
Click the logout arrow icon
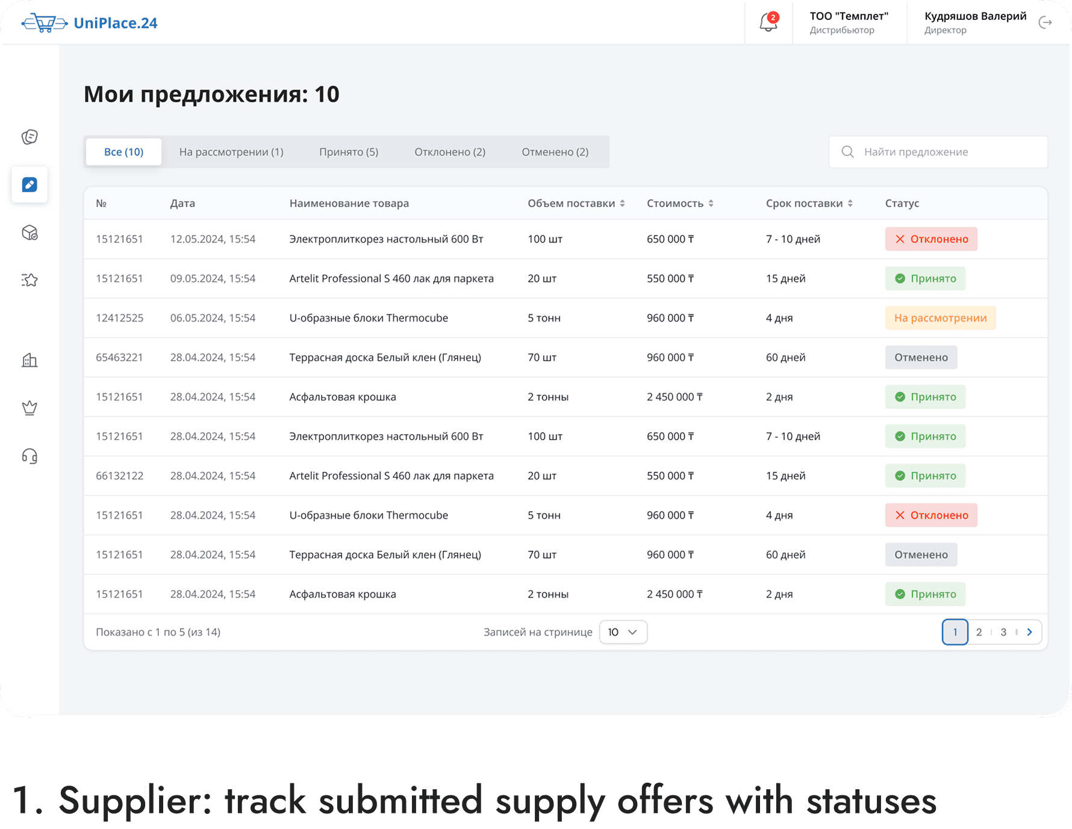(x=1046, y=22)
